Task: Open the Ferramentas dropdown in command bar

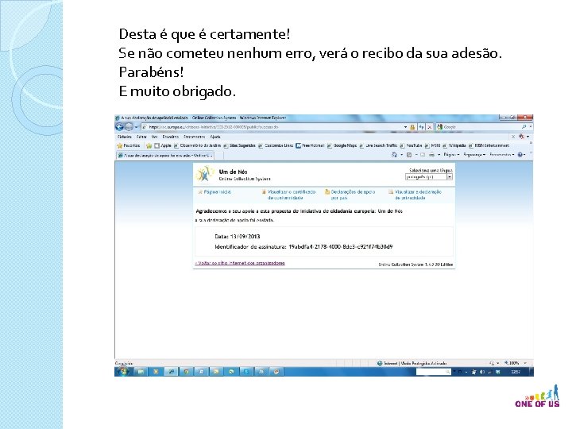Action: (502, 155)
